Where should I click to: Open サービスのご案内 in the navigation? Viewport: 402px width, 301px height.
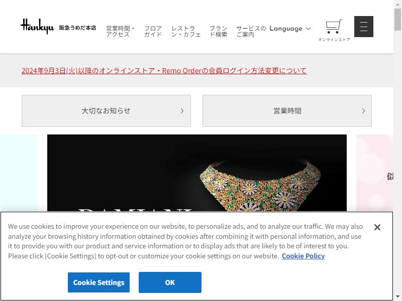(x=251, y=31)
